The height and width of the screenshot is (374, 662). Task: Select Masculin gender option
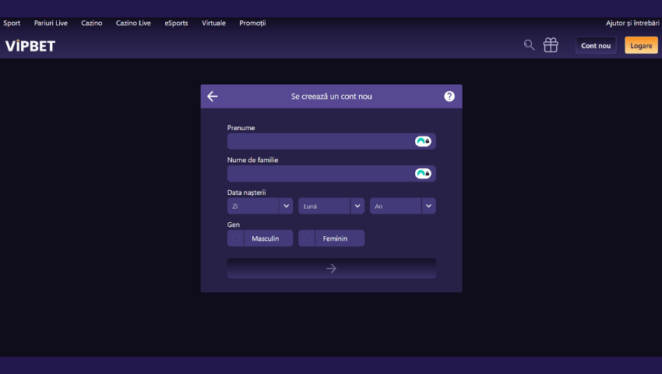pyautogui.click(x=260, y=238)
